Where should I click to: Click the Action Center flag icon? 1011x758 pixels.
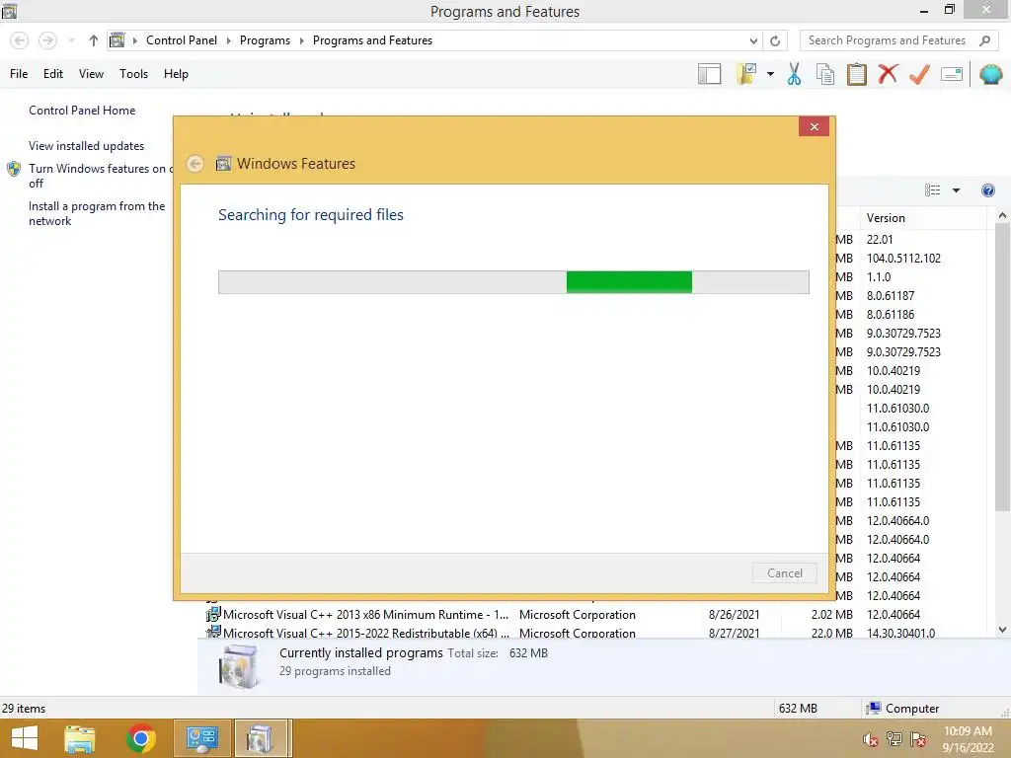click(918, 739)
